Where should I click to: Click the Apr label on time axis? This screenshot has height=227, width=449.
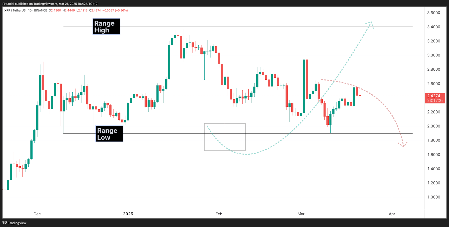pyautogui.click(x=392, y=214)
